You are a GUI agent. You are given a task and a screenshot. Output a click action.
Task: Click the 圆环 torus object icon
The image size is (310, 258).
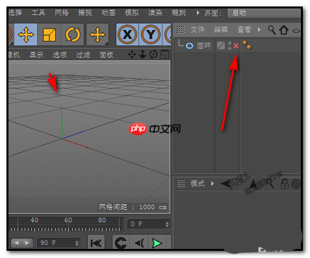click(x=189, y=45)
